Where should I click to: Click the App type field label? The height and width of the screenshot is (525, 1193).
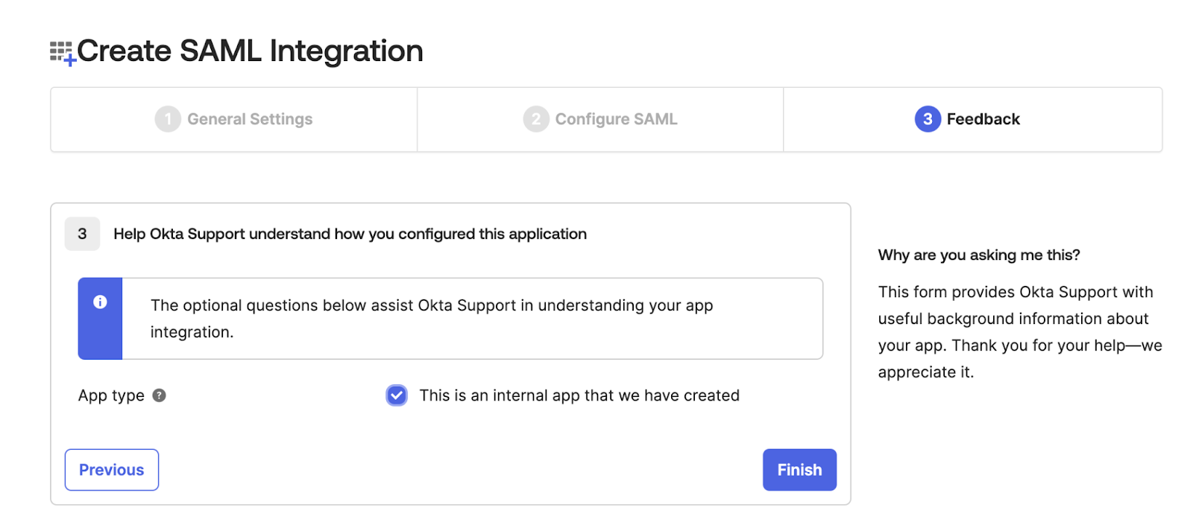[x=111, y=395]
